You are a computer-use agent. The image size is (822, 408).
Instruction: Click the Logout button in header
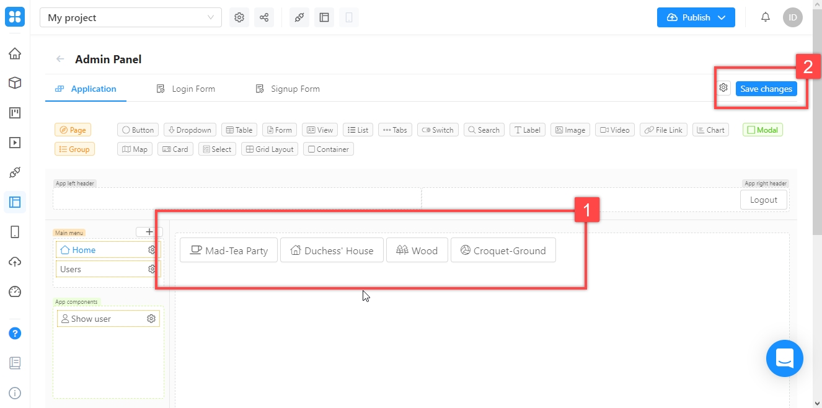click(x=763, y=200)
